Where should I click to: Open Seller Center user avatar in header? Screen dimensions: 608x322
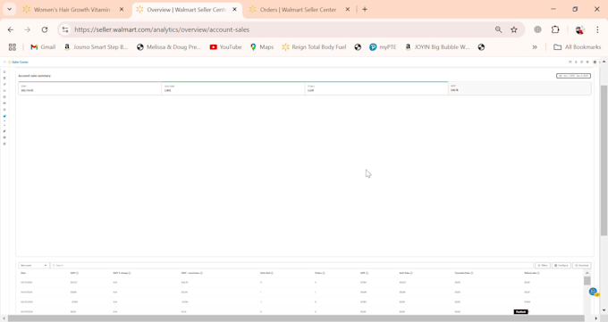coord(595,62)
